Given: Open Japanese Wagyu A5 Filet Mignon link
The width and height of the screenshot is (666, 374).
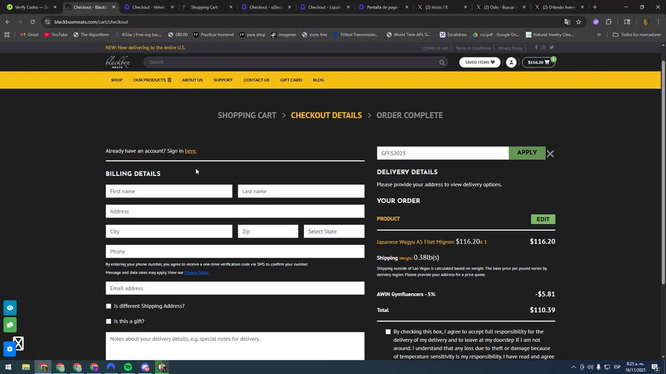Looking at the screenshot, I should 416,242.
